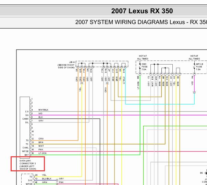
Task: Click the vertical "VIO" label below R4
Action: point(192,83)
